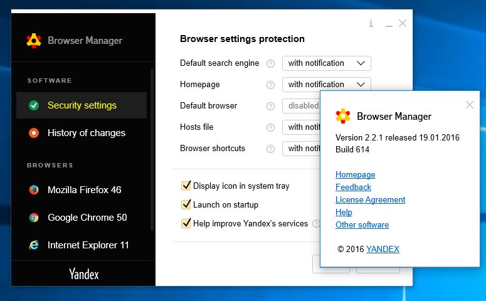Viewport: 486px width, 301px height.
Task: Open the Help link in About popup
Action: tap(344, 213)
